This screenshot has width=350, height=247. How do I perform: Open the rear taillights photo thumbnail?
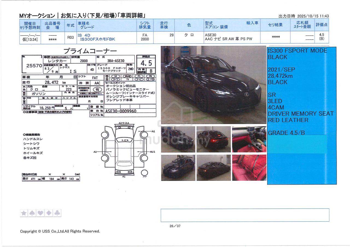[214, 139]
